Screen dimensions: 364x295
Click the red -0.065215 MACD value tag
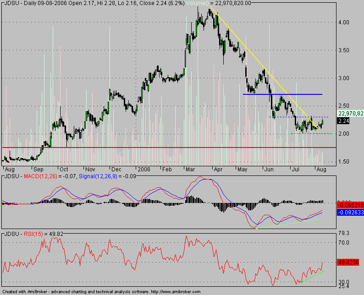(x=351, y=205)
